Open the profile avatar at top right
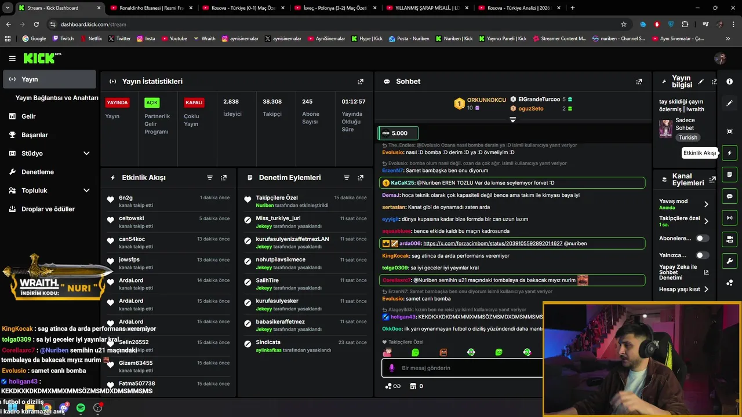Image resolution: width=742 pixels, height=417 pixels. click(x=720, y=58)
